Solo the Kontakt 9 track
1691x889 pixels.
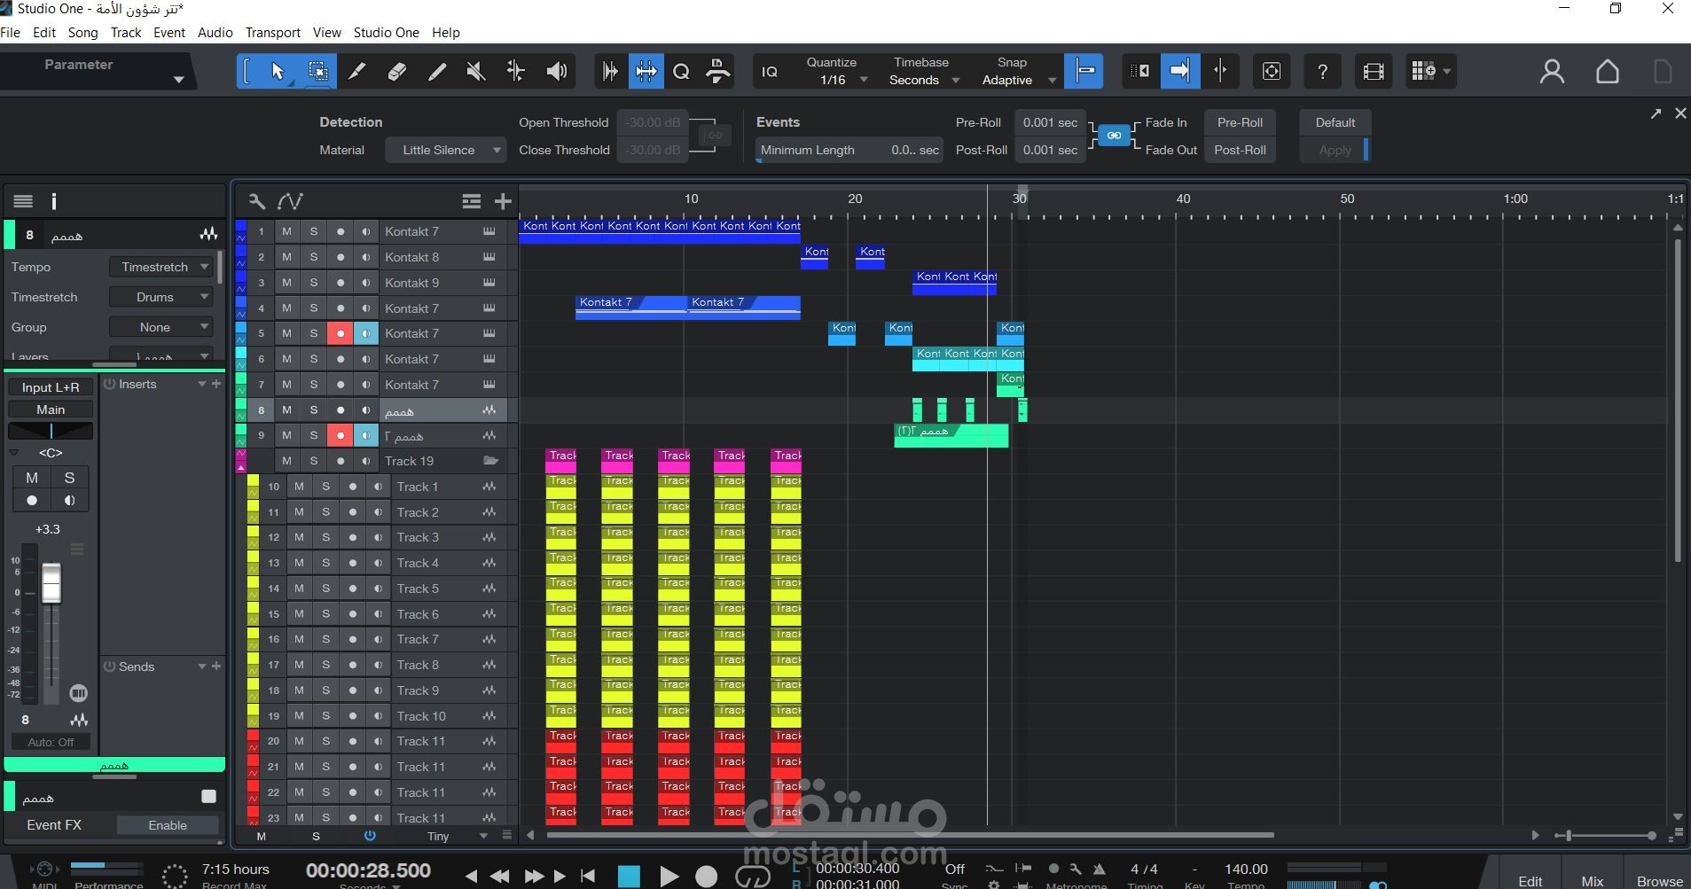[313, 283]
